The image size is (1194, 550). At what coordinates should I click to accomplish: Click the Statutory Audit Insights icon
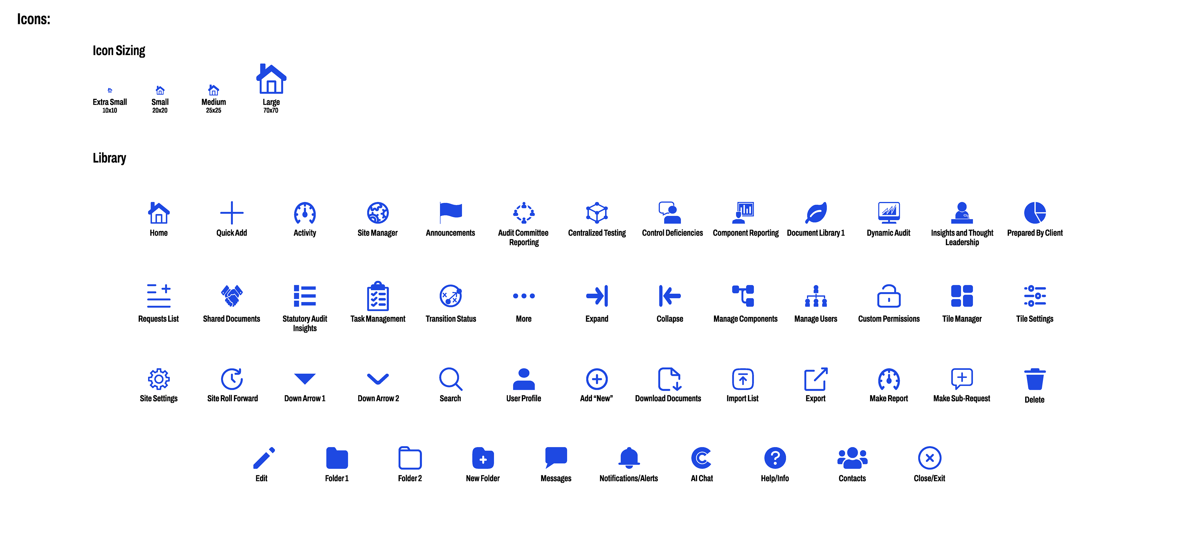(305, 296)
